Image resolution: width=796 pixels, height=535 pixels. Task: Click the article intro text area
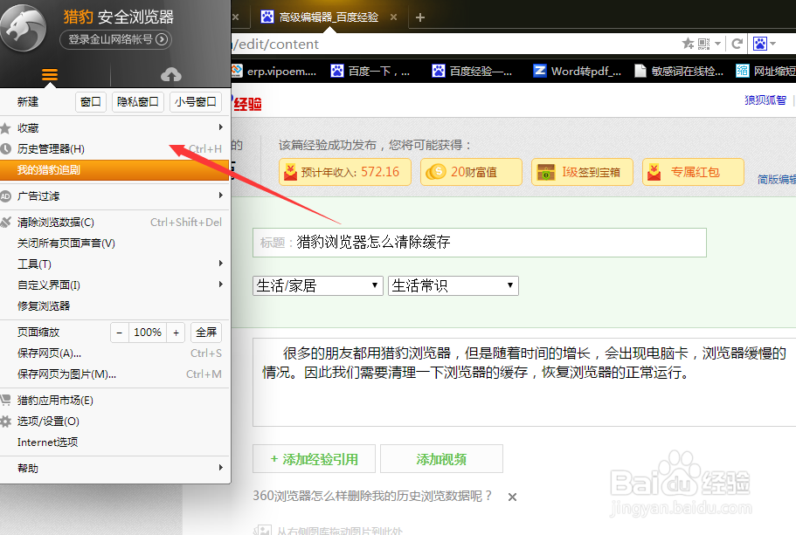(x=524, y=382)
